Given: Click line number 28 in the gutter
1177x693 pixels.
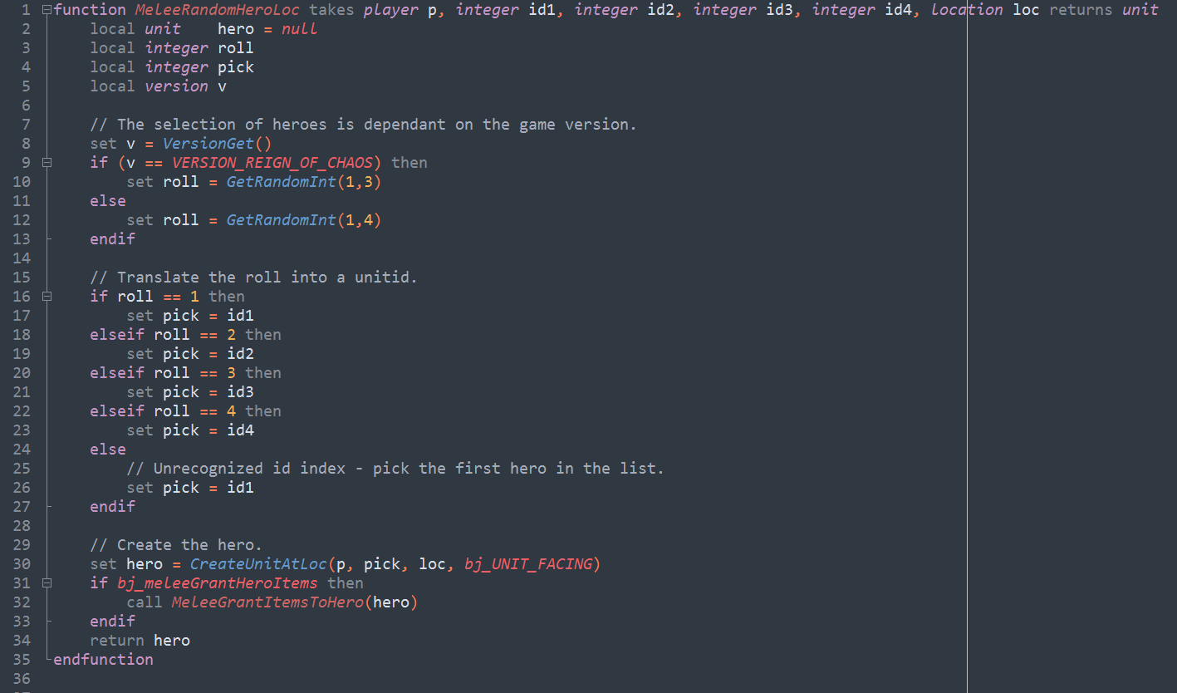Looking at the screenshot, I should click(x=22, y=526).
